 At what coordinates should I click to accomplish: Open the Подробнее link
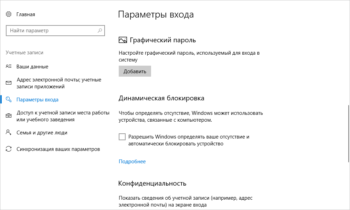132,162
